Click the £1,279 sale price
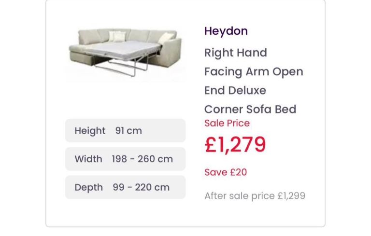 (x=235, y=144)
